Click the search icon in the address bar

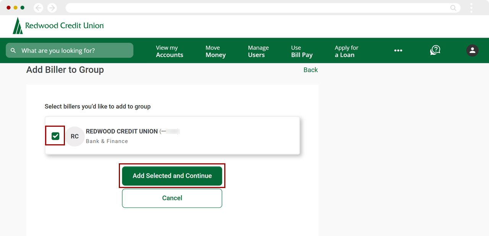coord(453,8)
